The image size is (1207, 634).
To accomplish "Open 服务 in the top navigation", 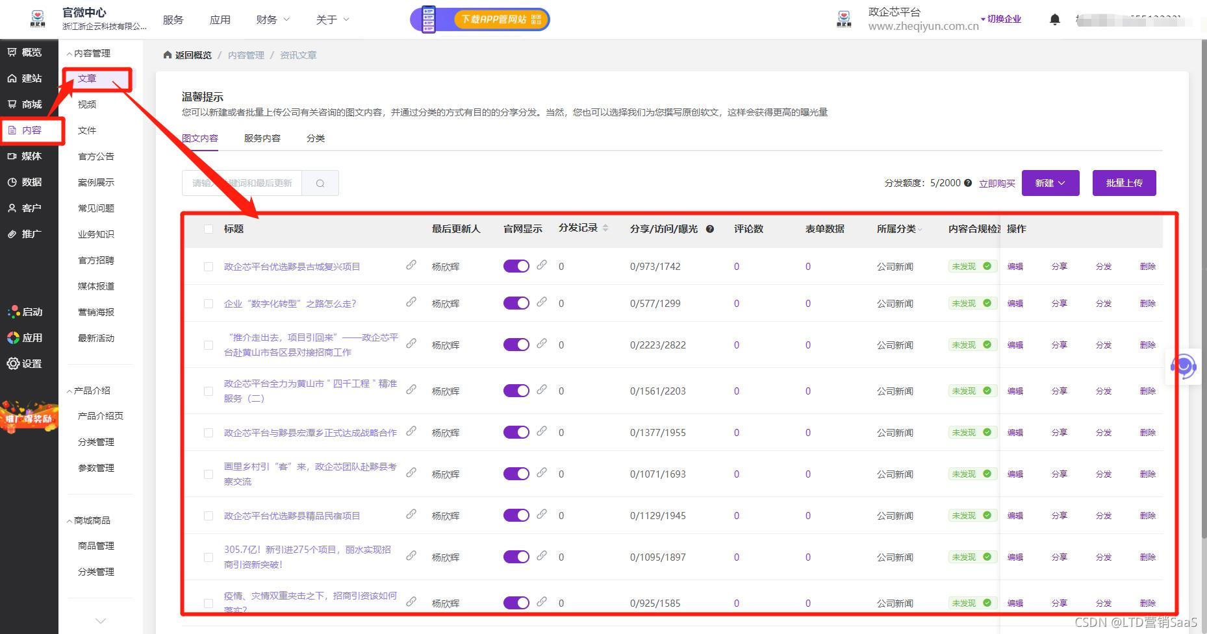I will coord(173,19).
